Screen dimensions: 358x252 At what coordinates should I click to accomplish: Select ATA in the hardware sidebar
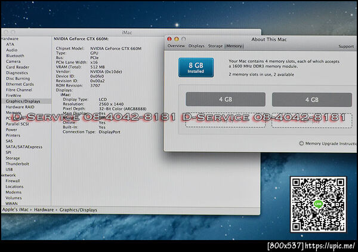[x=10, y=44]
